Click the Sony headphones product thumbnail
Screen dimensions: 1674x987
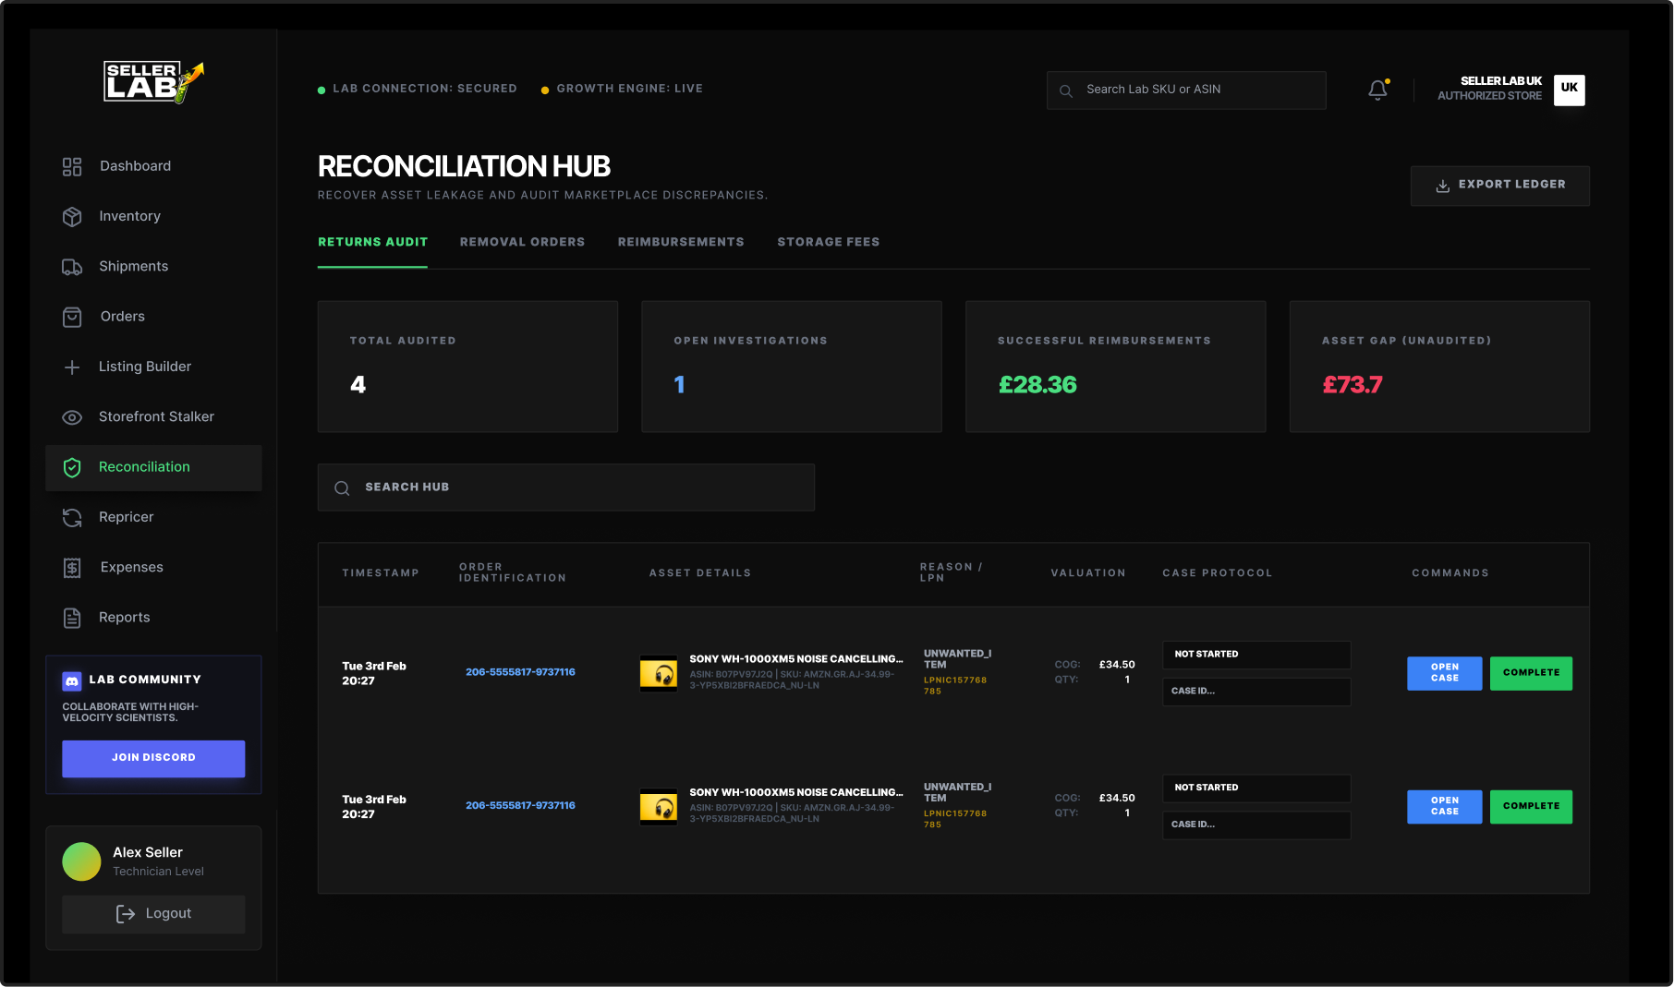659,672
